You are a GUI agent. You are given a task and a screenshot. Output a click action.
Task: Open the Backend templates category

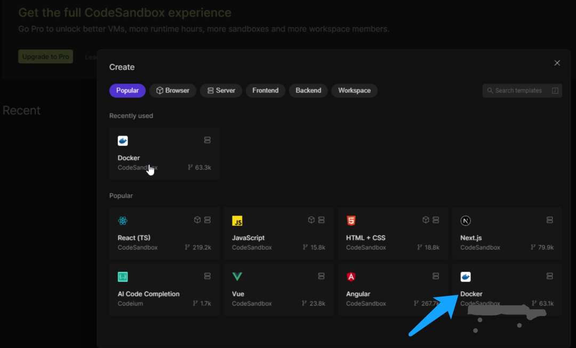[308, 90]
